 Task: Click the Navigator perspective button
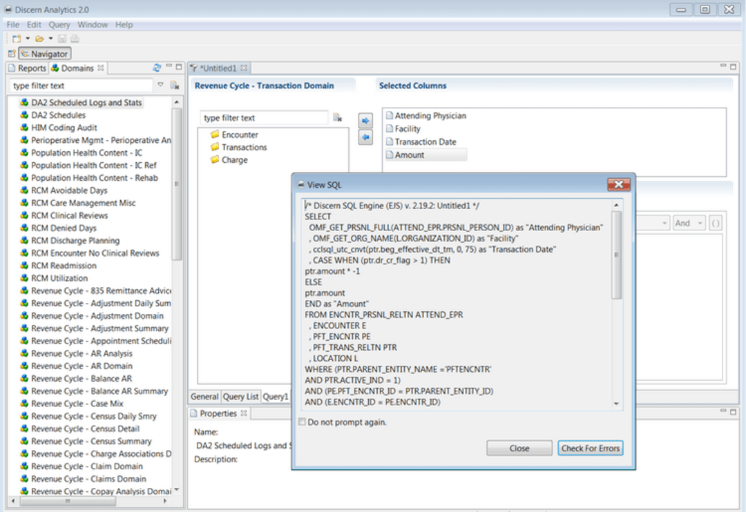pos(45,54)
